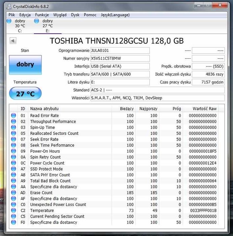Viewport: 233px width, 236px height.
Task: Click status orb for Current Pending Sector Count
Action: 13,216
